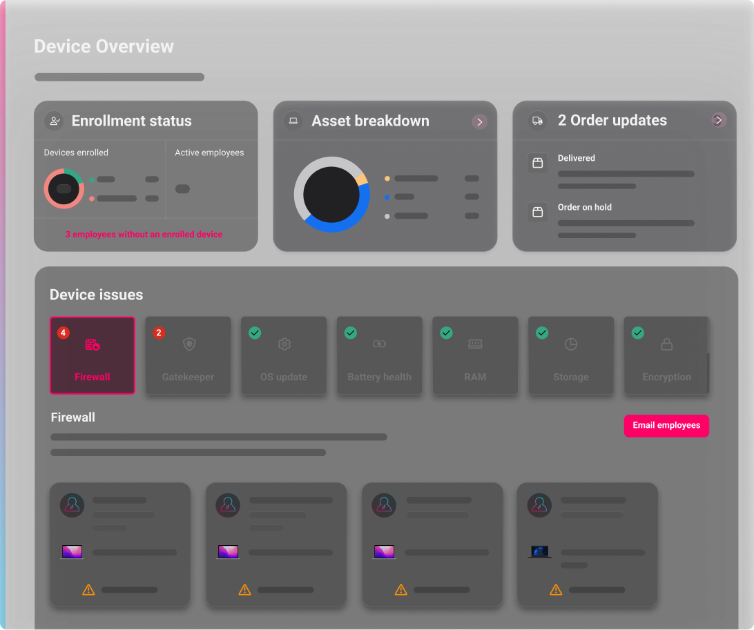
Task: Expand Asset breakdown with arrow button
Action: coord(479,122)
